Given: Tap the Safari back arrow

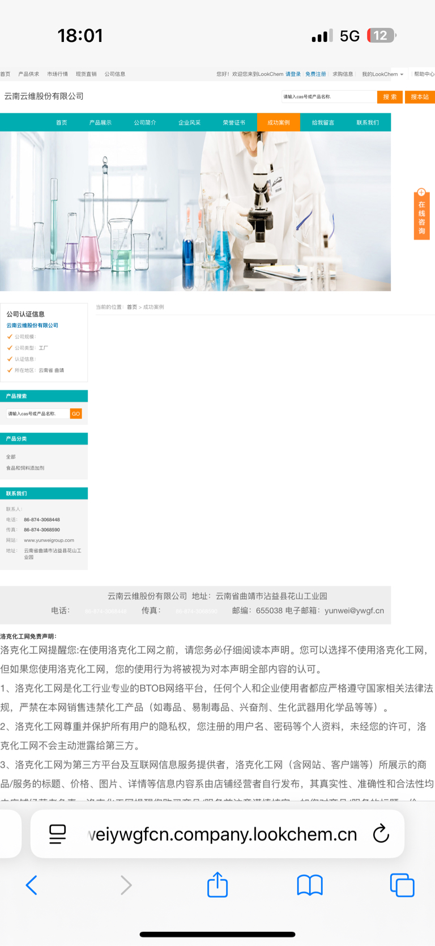Looking at the screenshot, I should (32, 885).
